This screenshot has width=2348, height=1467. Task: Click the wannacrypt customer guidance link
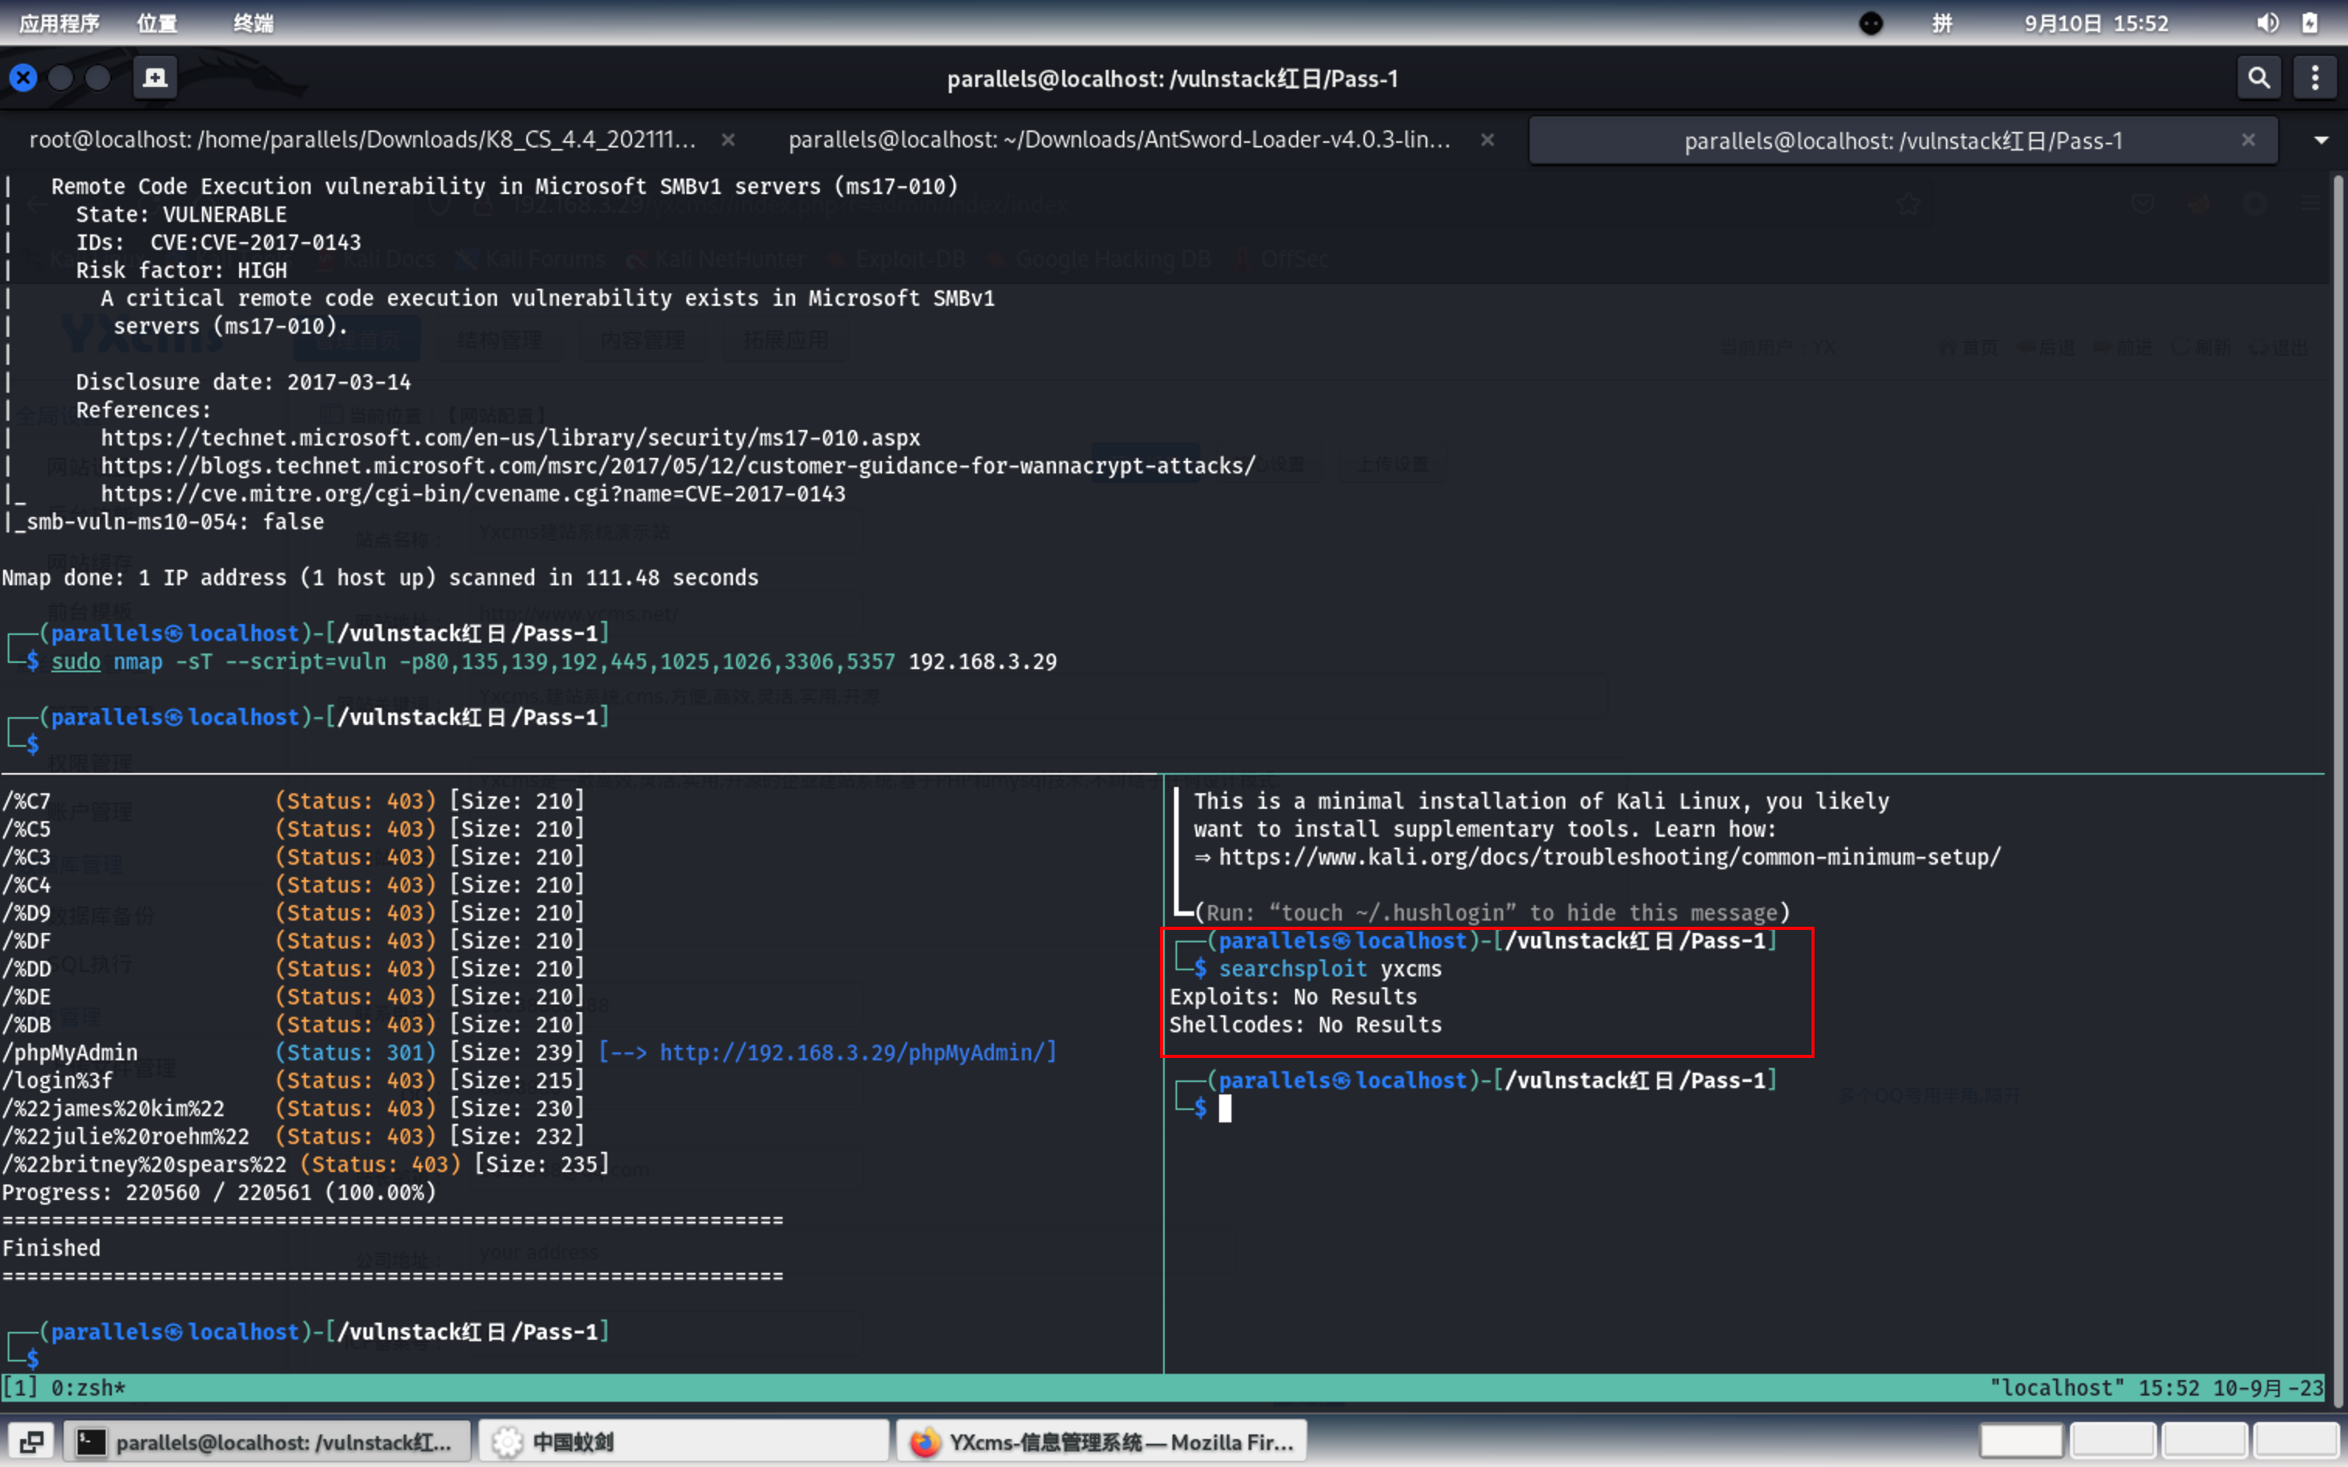point(678,466)
